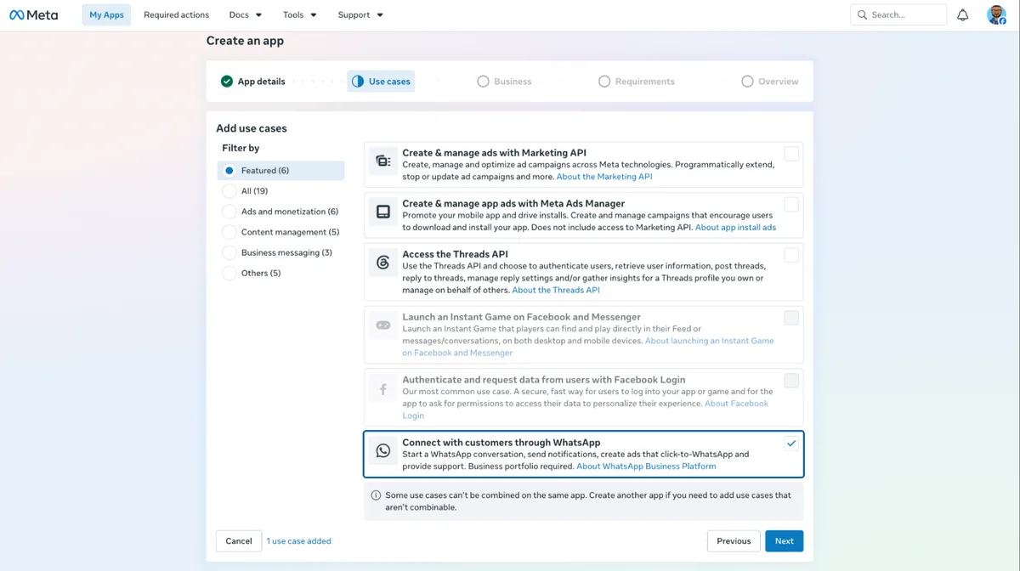Click the Requirements step circle icon
The image size is (1020, 571).
(x=604, y=82)
